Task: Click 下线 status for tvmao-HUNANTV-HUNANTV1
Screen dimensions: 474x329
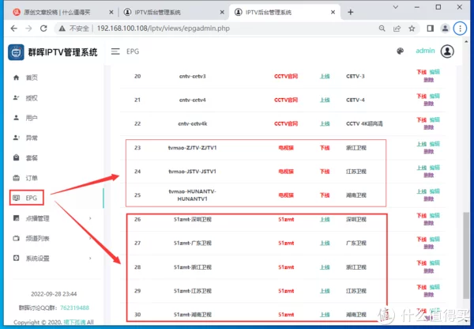Action: (325, 195)
